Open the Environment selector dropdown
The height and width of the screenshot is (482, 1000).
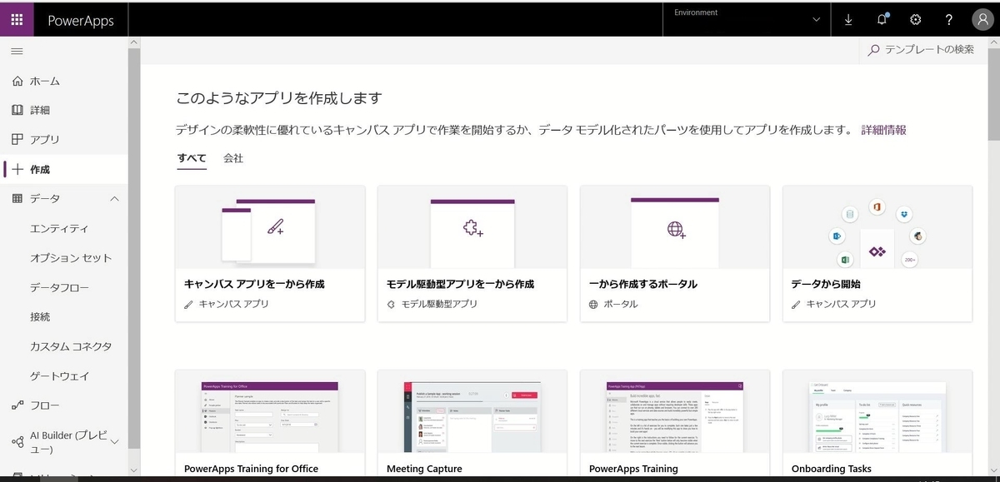pyautogui.click(x=744, y=18)
